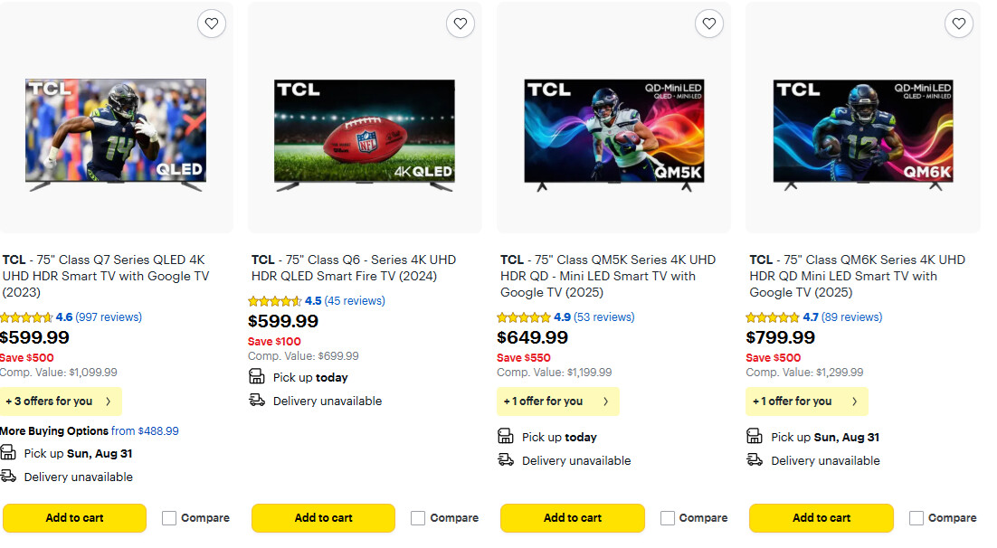Viewport: 997px width, 548px height.
Task: Select Compare checkbox for the QM6K TV
Action: point(916,518)
